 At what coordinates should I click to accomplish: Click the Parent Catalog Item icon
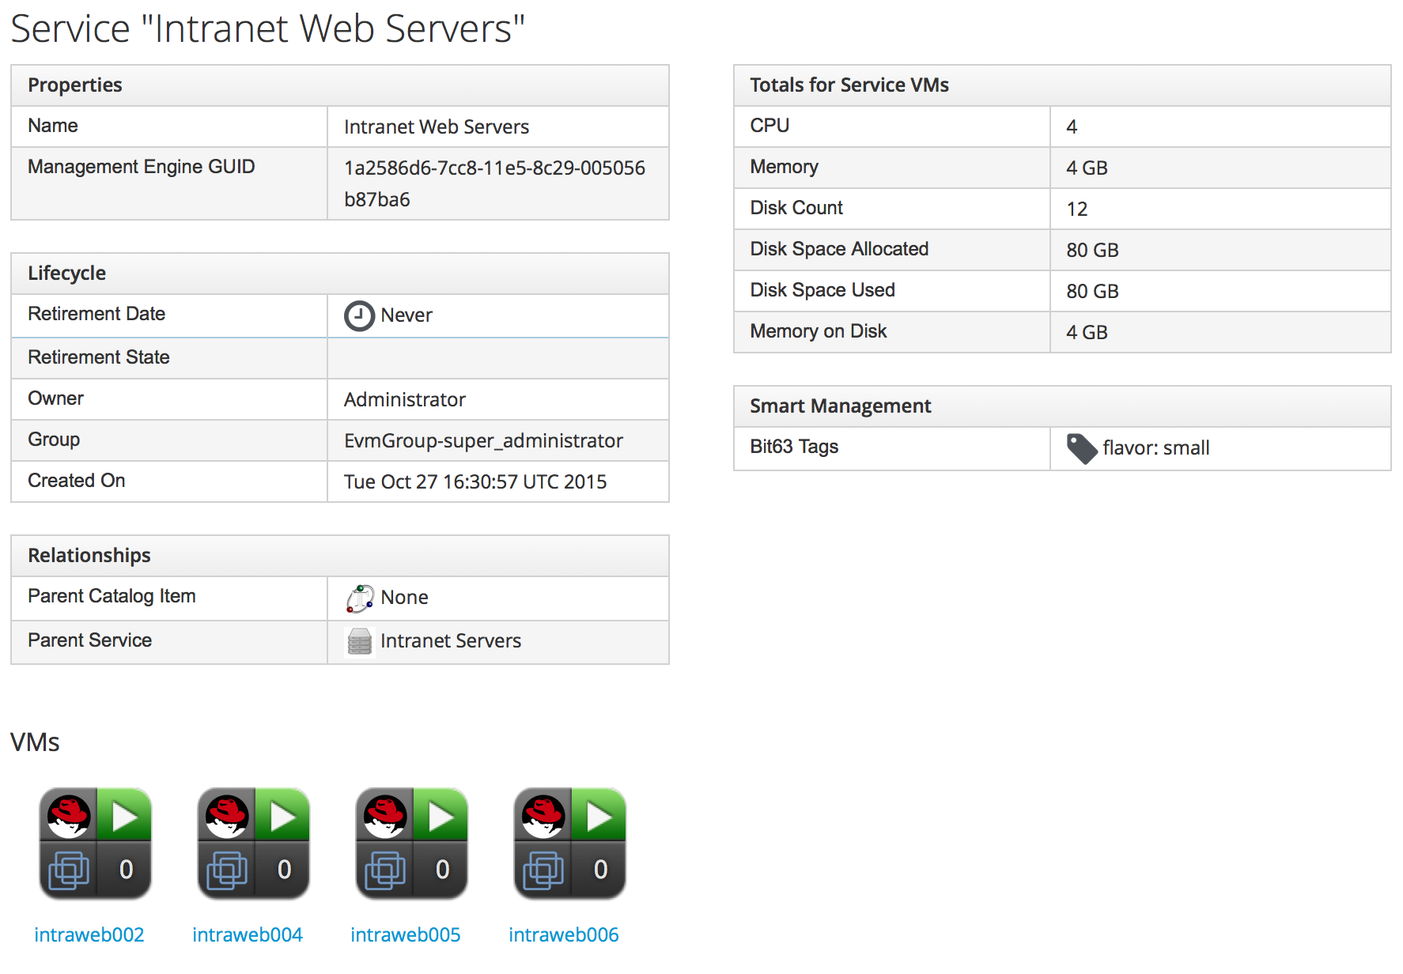[360, 598]
